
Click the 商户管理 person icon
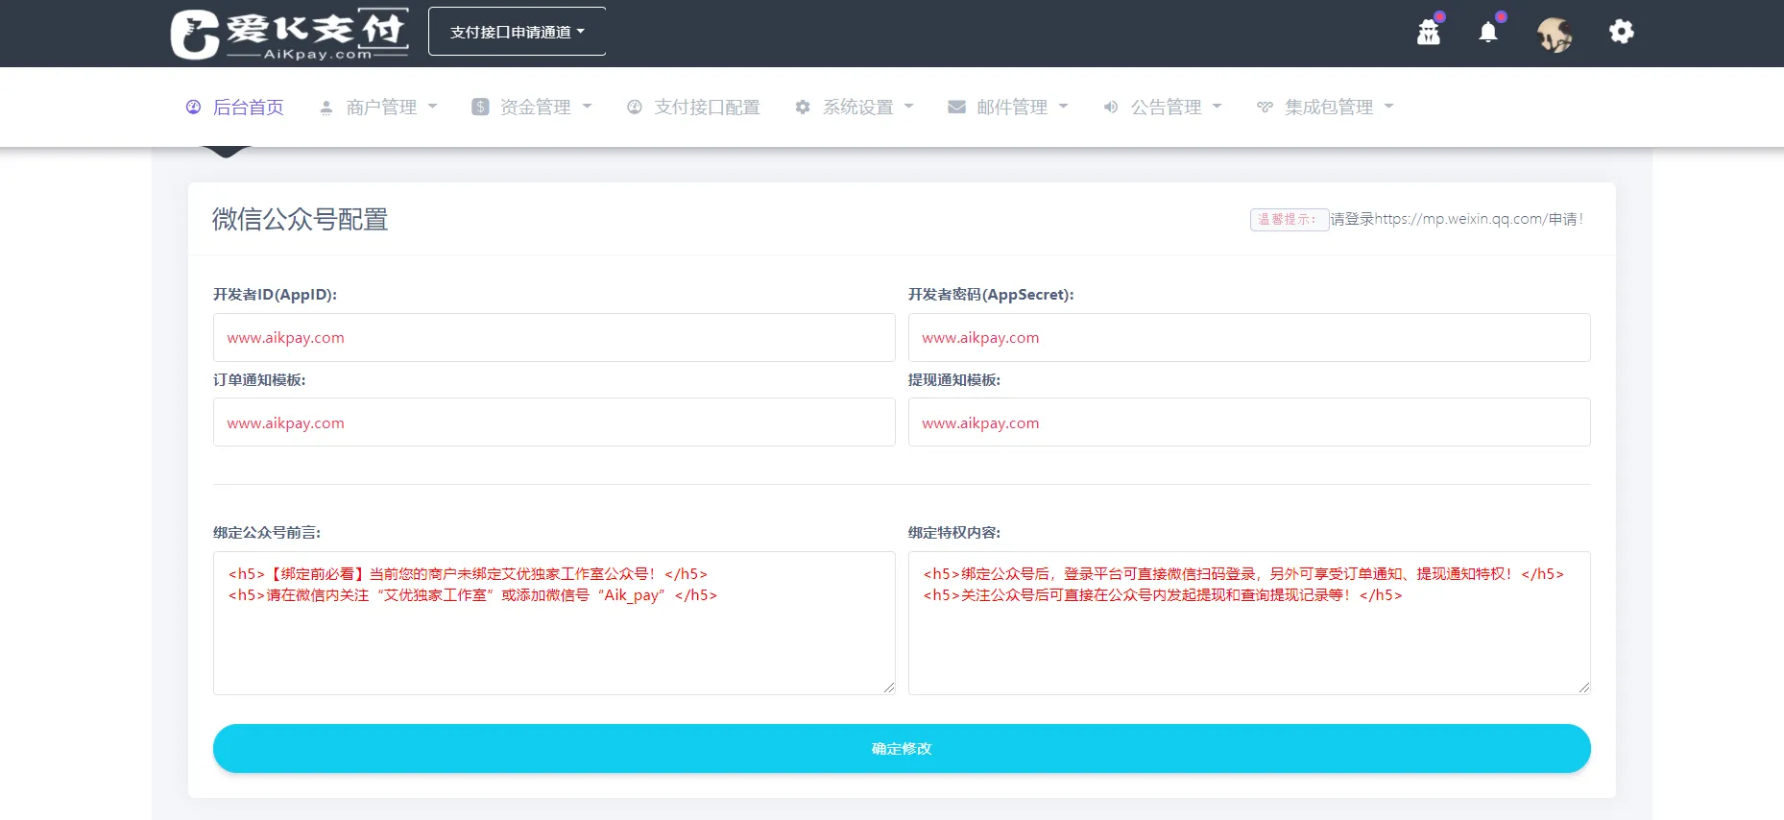(326, 108)
